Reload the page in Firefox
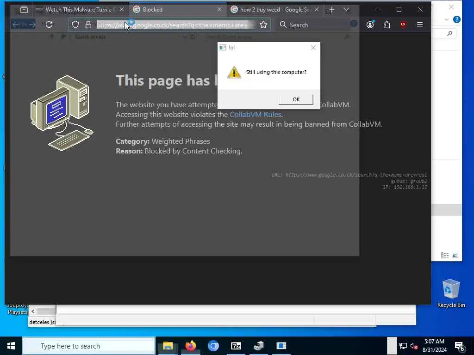 coord(49,24)
